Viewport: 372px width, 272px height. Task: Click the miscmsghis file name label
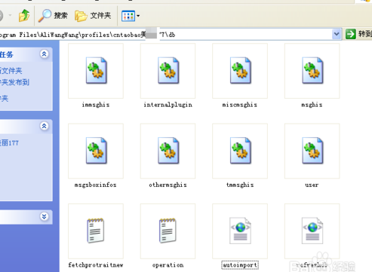pos(240,105)
